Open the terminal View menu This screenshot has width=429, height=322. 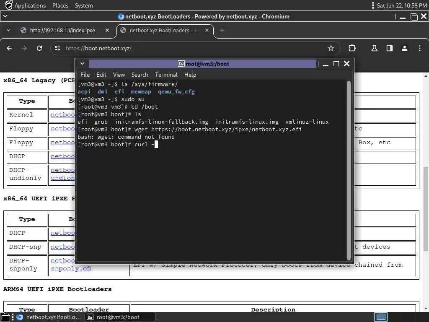pyautogui.click(x=119, y=75)
